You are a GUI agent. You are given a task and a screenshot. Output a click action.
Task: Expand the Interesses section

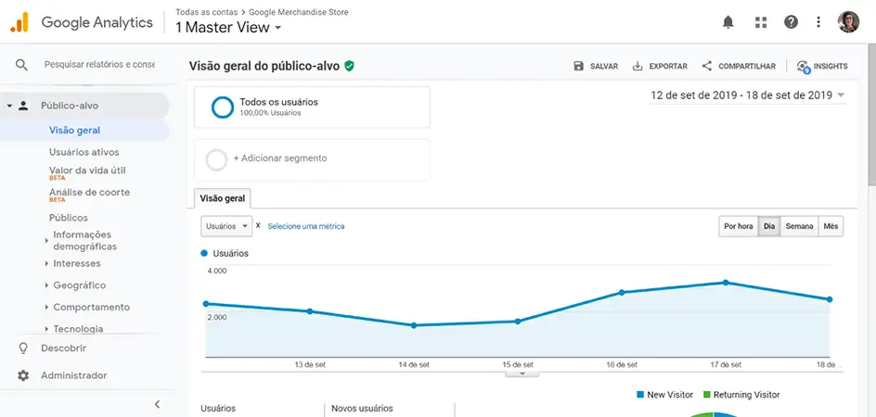pos(46,263)
